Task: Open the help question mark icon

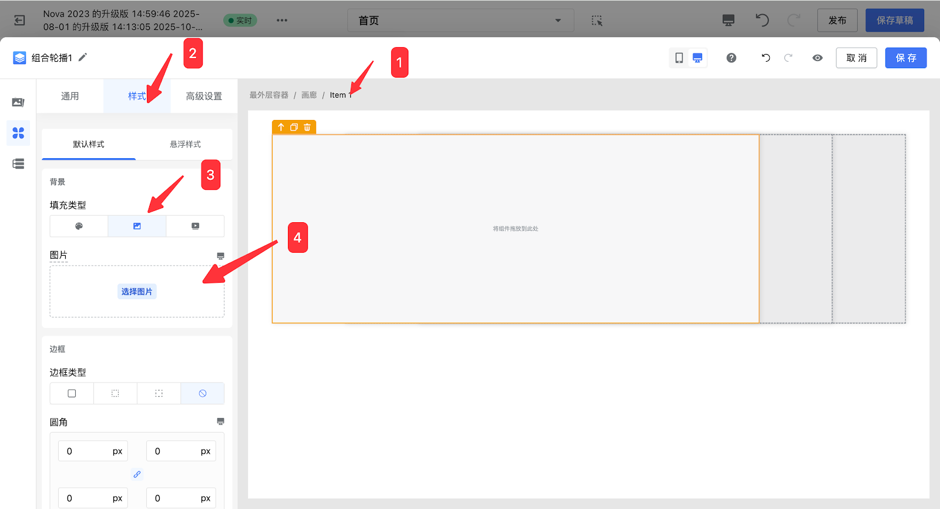Action: 731,58
